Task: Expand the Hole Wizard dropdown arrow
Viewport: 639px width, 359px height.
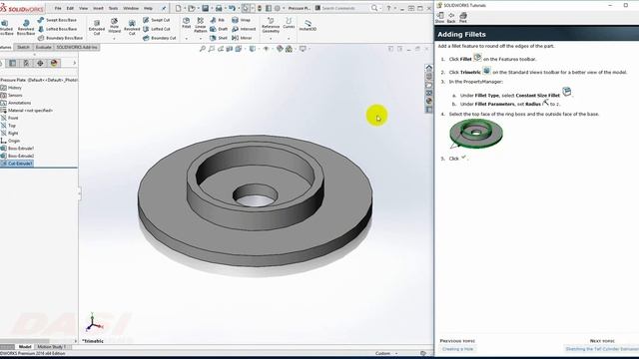Action: click(115, 38)
